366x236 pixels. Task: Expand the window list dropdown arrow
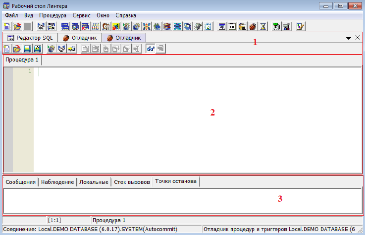point(348,38)
